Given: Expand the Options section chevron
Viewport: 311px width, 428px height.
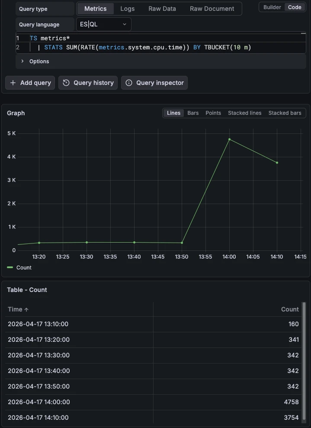Looking at the screenshot, I should [22, 61].
